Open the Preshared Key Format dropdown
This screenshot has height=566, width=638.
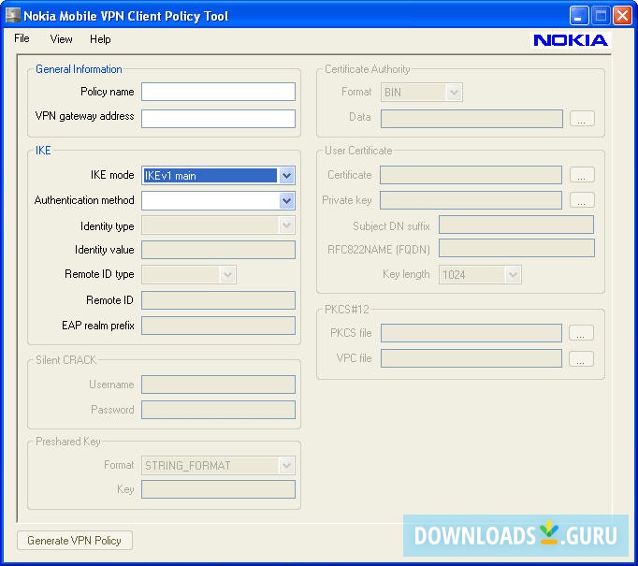(x=286, y=466)
